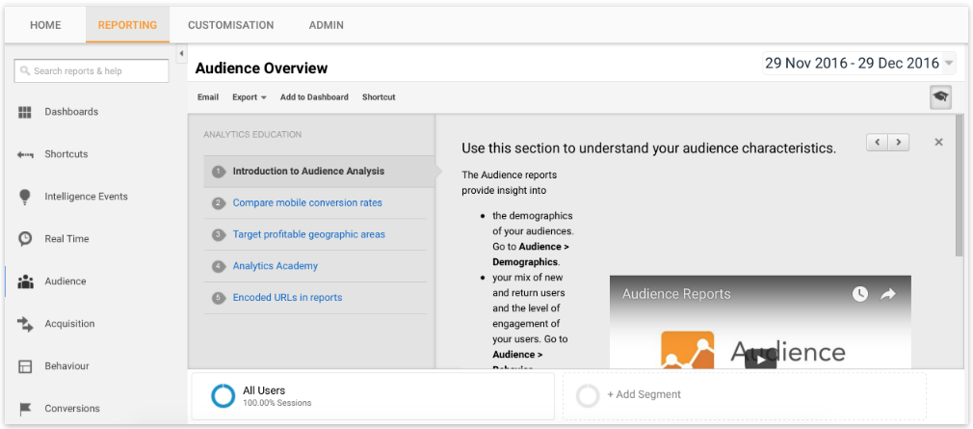Image resolution: width=973 pixels, height=429 pixels.
Task: Click the + Add Segment box
Action: (x=744, y=395)
